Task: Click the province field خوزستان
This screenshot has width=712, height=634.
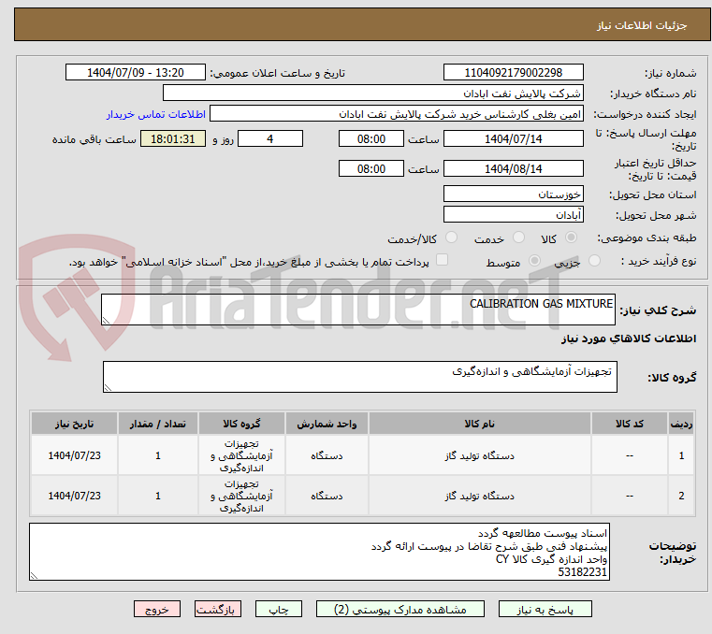Action: (x=513, y=195)
